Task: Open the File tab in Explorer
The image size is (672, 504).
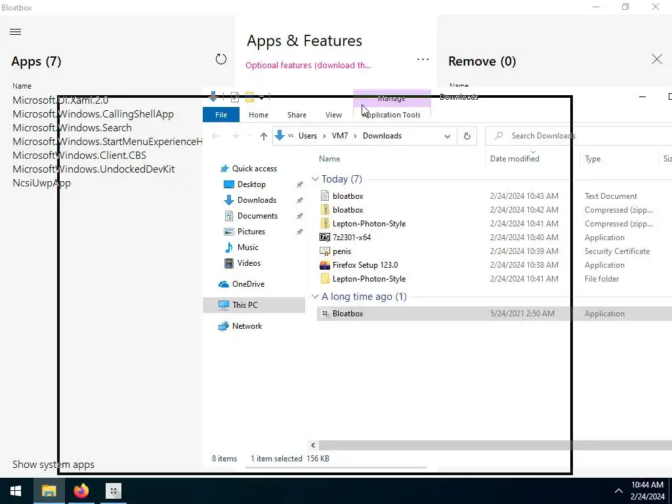Action: [221, 115]
